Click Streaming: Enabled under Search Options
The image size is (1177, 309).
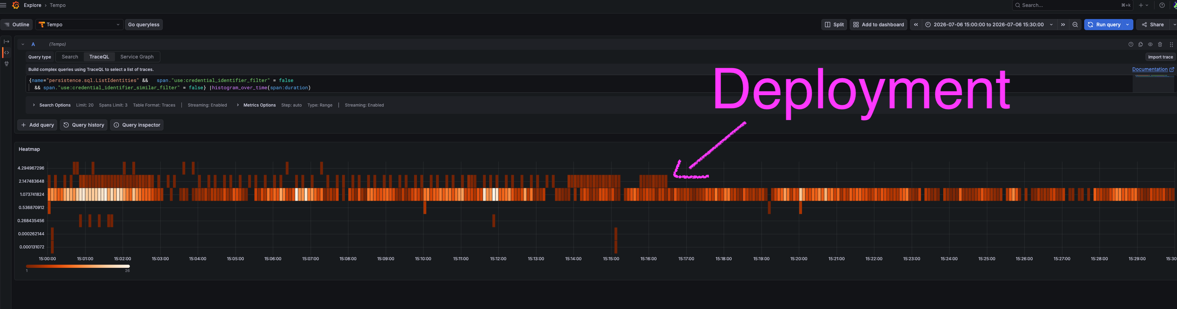[207, 105]
